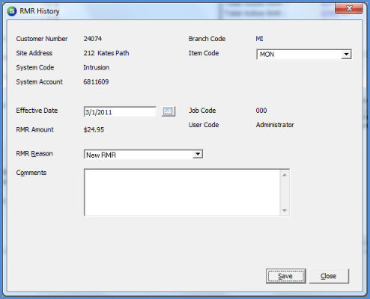370x299 pixels.
Task: Click into the Effective Date field
Action: [x=120, y=112]
